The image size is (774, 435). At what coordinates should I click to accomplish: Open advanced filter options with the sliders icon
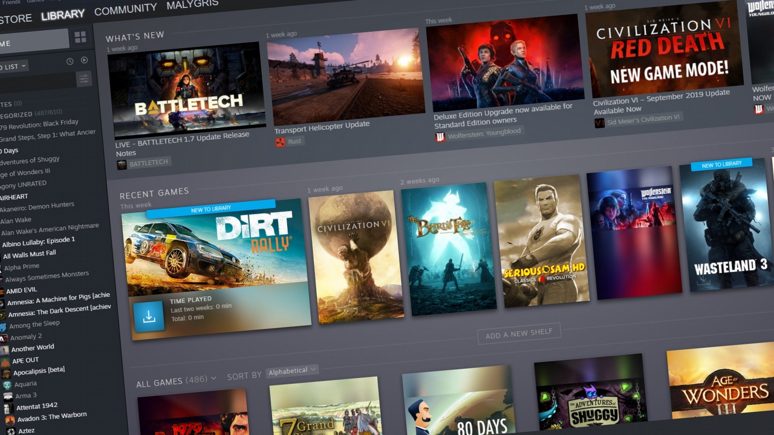point(85,79)
